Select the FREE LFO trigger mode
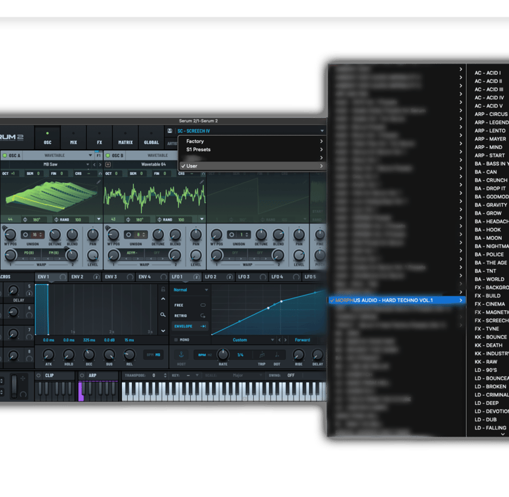509x497 pixels. 190,305
